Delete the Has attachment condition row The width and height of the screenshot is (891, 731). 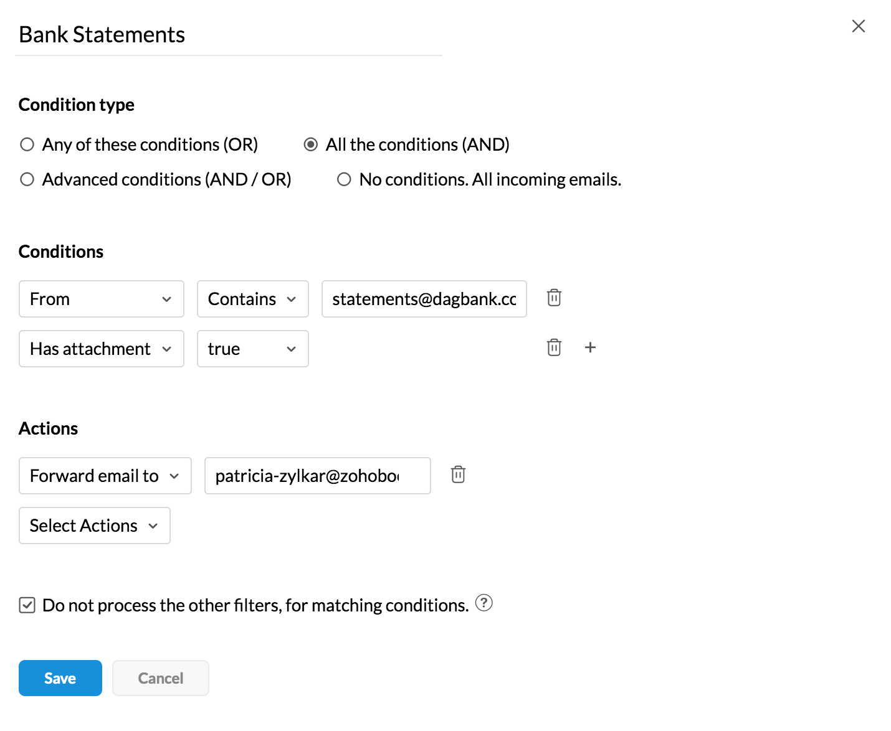point(554,347)
